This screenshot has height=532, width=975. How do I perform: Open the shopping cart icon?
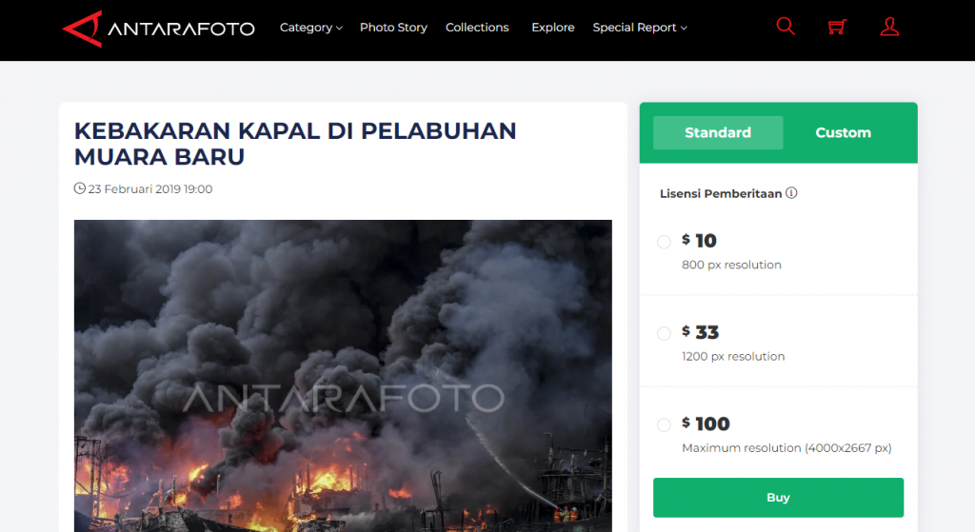pos(837,27)
